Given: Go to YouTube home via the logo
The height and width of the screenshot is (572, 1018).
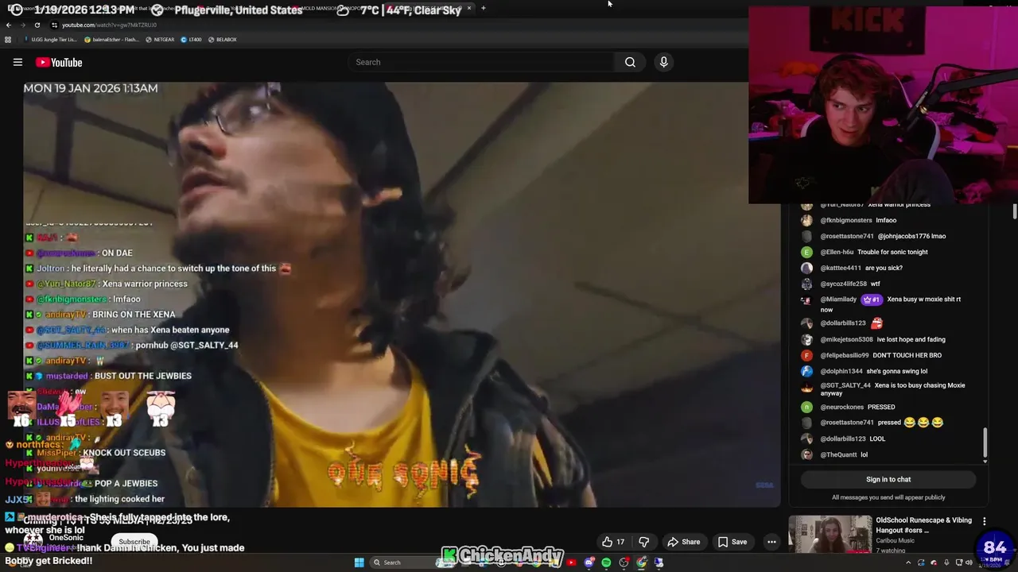Looking at the screenshot, I should click(59, 62).
